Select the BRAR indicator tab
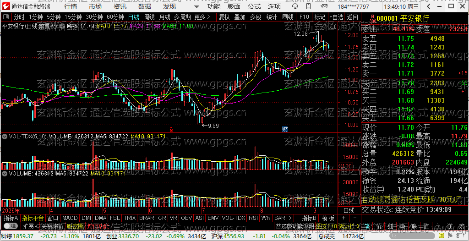Image resolution: width=469 pixels, height=241 pixels. point(147,218)
